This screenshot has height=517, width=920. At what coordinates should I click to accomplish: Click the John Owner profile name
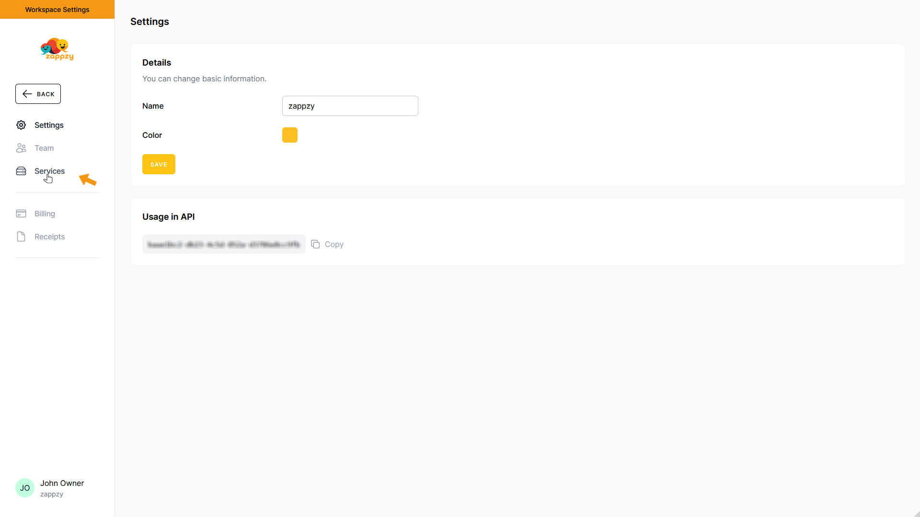(x=62, y=483)
